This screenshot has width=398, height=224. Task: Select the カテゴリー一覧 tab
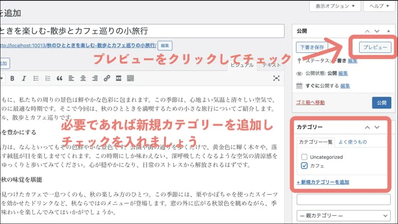tap(316, 142)
